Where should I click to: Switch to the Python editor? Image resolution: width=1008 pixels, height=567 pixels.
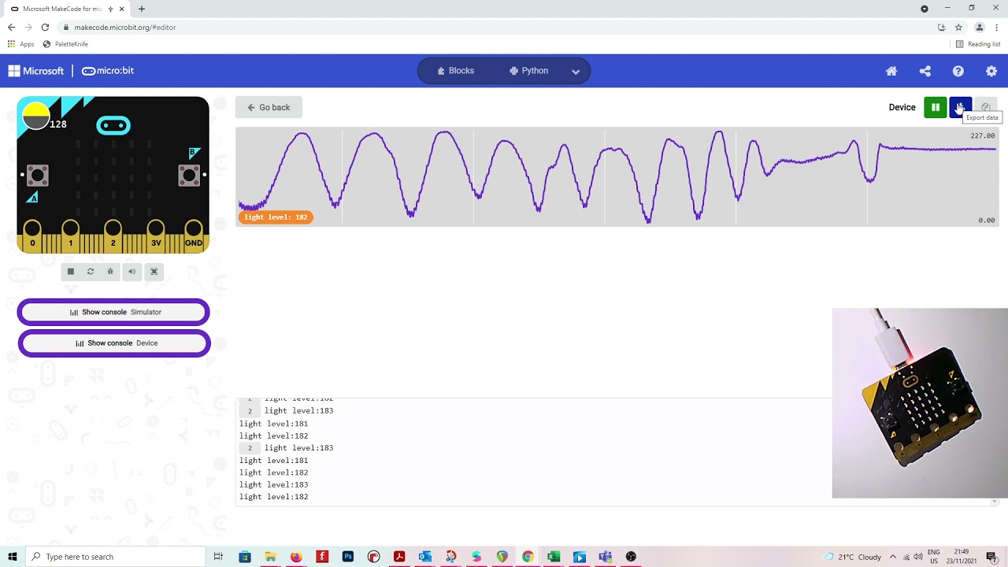528,71
